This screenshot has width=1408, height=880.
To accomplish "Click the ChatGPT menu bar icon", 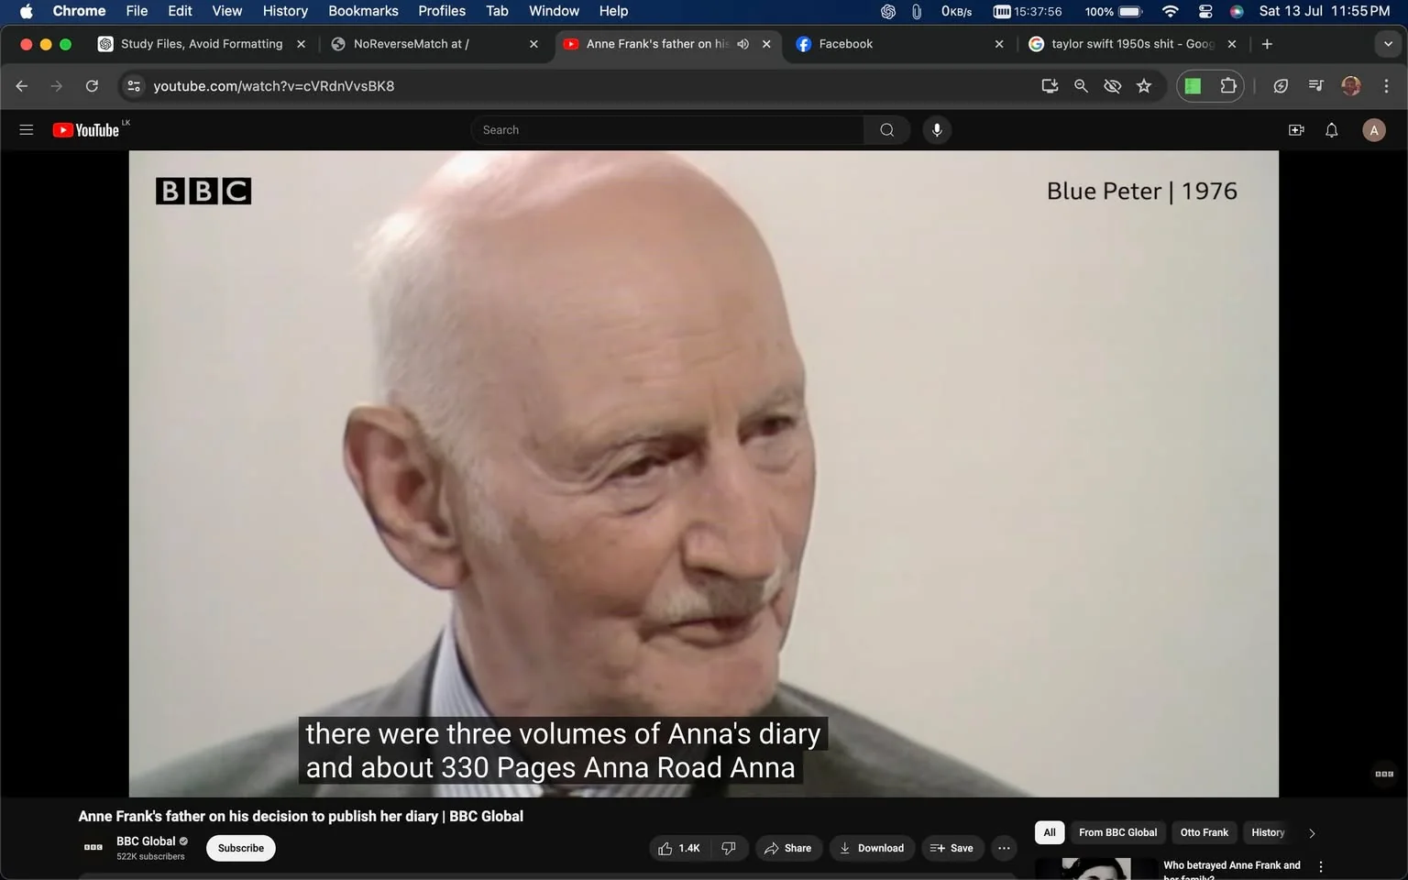I will [x=887, y=11].
